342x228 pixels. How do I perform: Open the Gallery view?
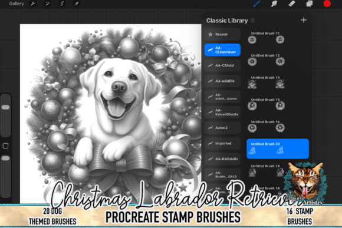[x=17, y=4]
